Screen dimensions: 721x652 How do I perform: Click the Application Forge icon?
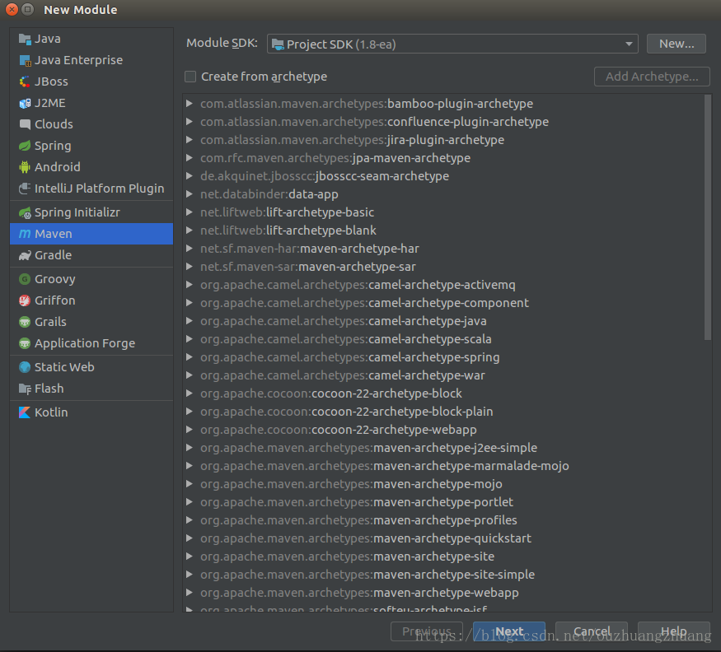click(25, 343)
